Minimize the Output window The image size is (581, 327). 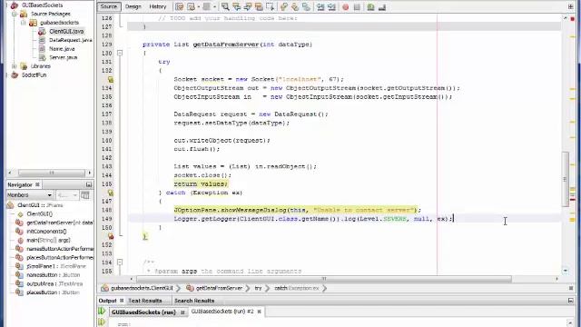click(x=571, y=301)
